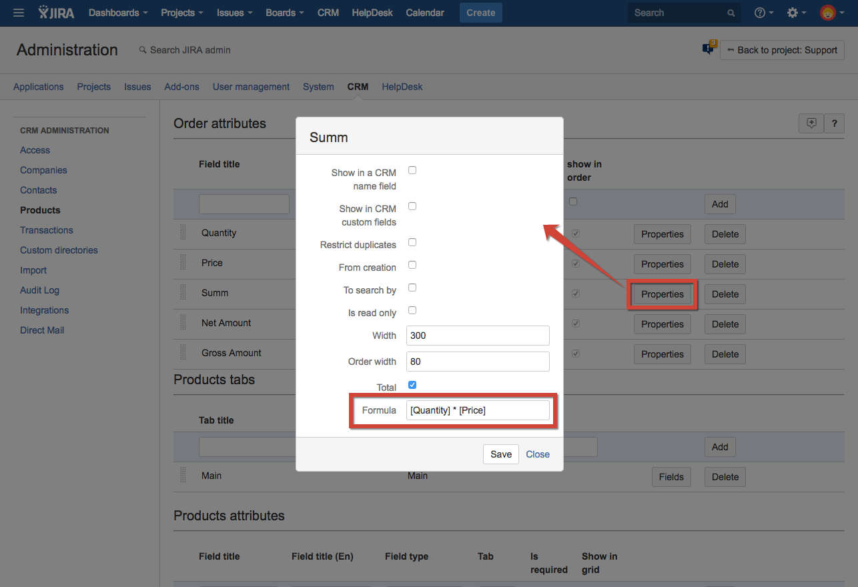This screenshot has height=587, width=858.
Task: Click into the Formula input field
Action: [478, 410]
